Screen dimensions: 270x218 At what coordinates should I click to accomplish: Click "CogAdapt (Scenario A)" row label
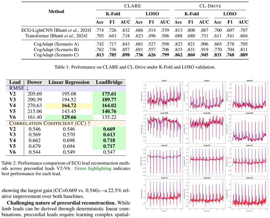(56, 44)
